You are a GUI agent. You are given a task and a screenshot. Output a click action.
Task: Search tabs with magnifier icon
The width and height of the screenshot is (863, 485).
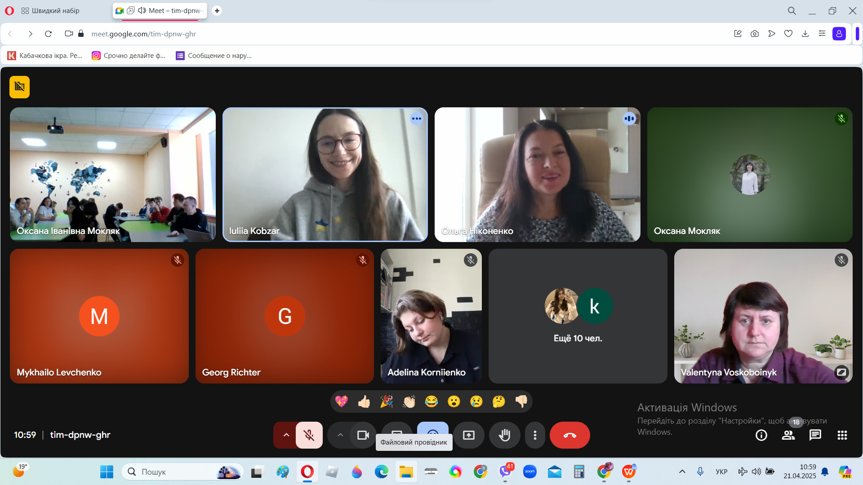coord(792,11)
